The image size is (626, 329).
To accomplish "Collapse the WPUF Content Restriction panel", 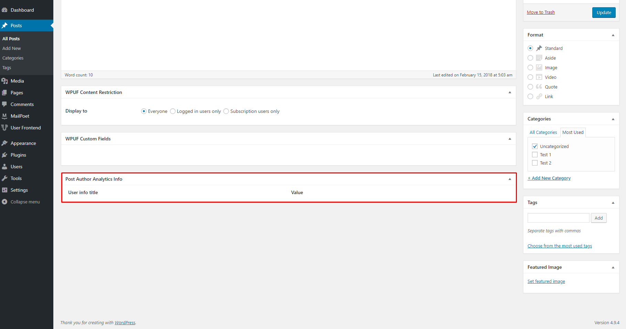I will click(510, 92).
